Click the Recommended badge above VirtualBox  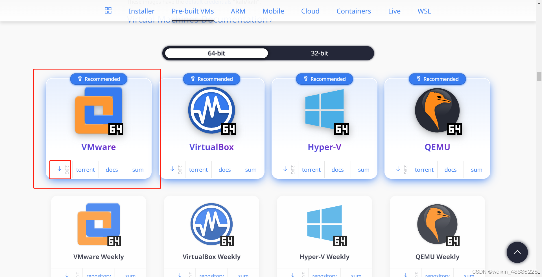[x=212, y=79]
